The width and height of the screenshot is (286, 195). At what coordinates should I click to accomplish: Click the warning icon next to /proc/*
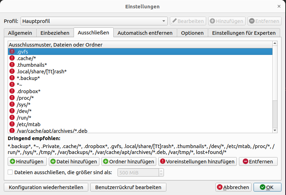point(12,98)
